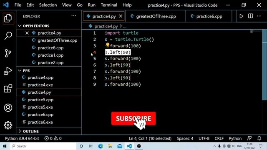Open greatestOfThree.cpp in Open Editors
The width and height of the screenshot is (267, 150).
[58, 40]
